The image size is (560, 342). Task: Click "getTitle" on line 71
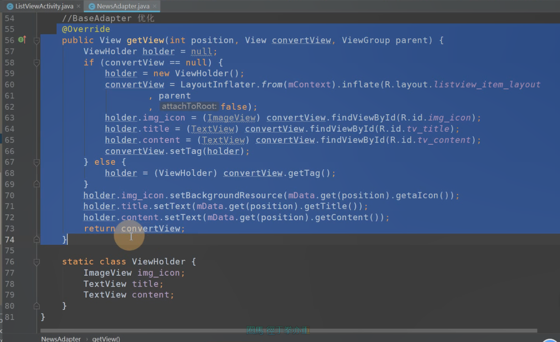(x=325, y=206)
